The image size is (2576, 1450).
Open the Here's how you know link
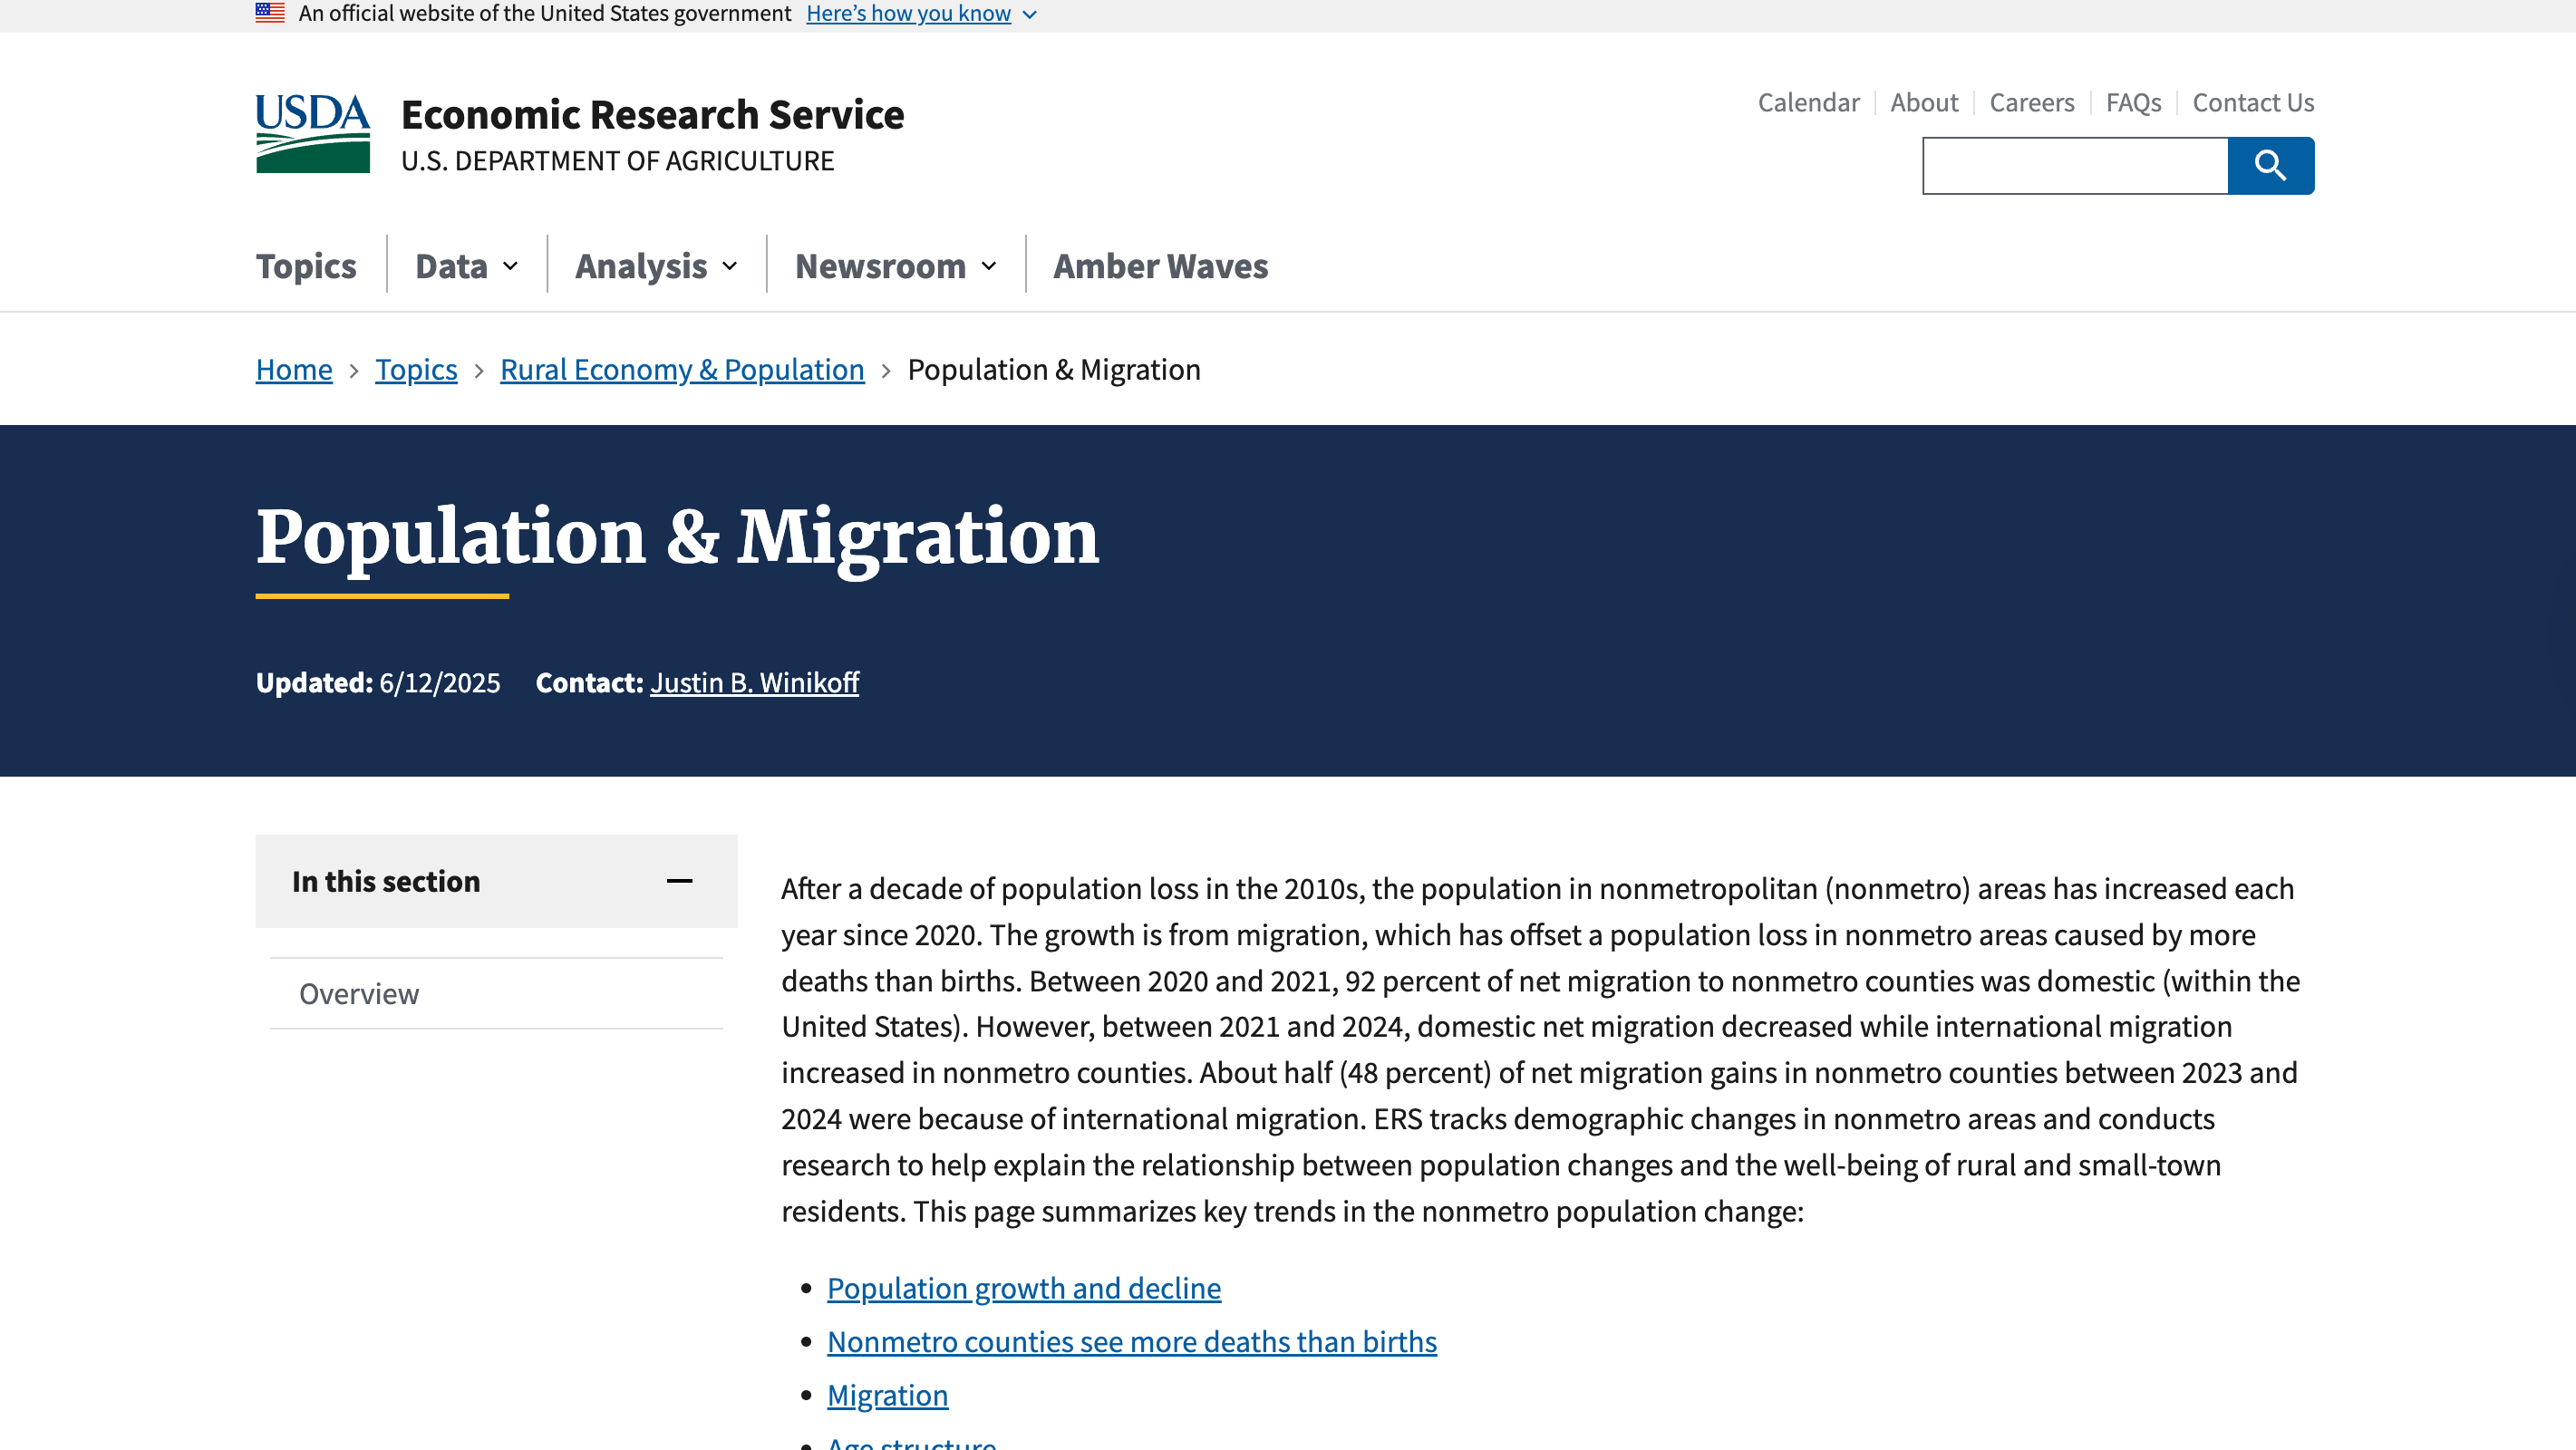(x=908, y=13)
